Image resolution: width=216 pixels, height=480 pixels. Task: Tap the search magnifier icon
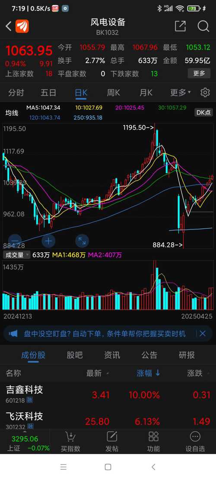pyautogui.click(x=203, y=26)
